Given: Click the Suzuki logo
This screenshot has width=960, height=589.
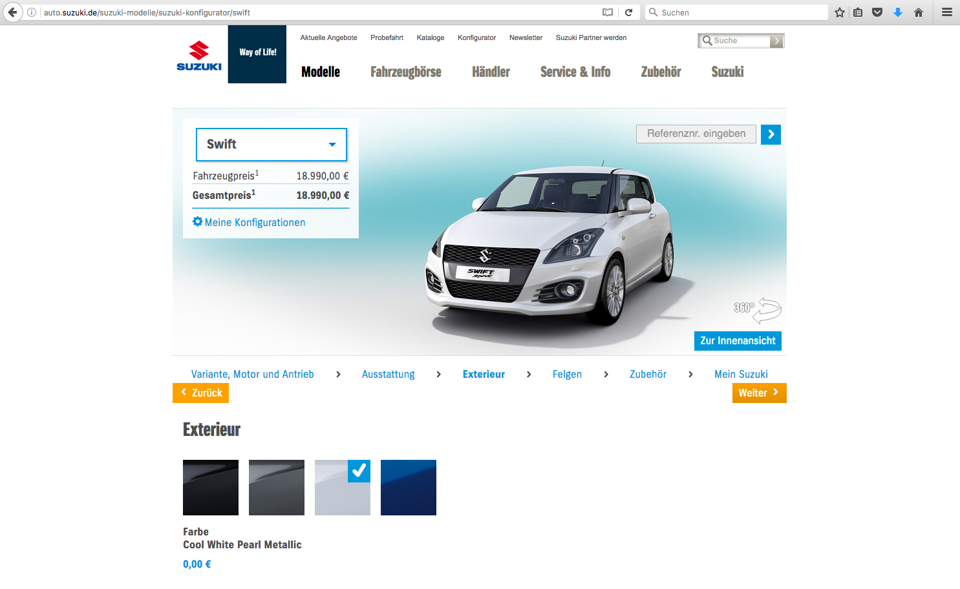Looking at the screenshot, I should pos(199,56).
